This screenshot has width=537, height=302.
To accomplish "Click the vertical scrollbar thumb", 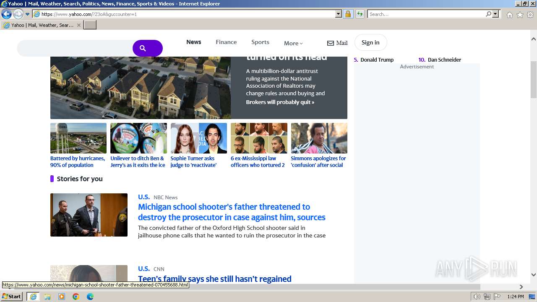I will [x=533, y=80].
